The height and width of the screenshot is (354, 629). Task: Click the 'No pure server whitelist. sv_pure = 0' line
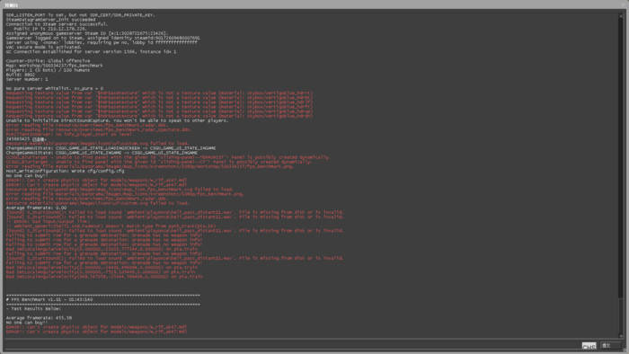click(x=55, y=88)
